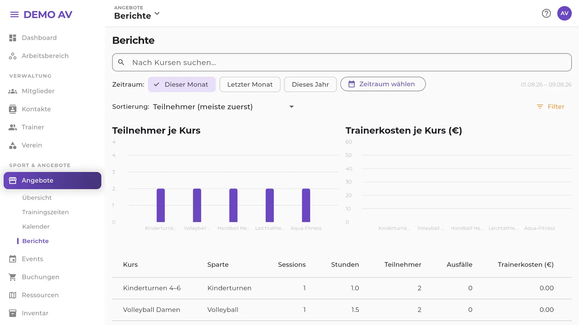Open the Berichte header dropdown chevron

coord(157,14)
